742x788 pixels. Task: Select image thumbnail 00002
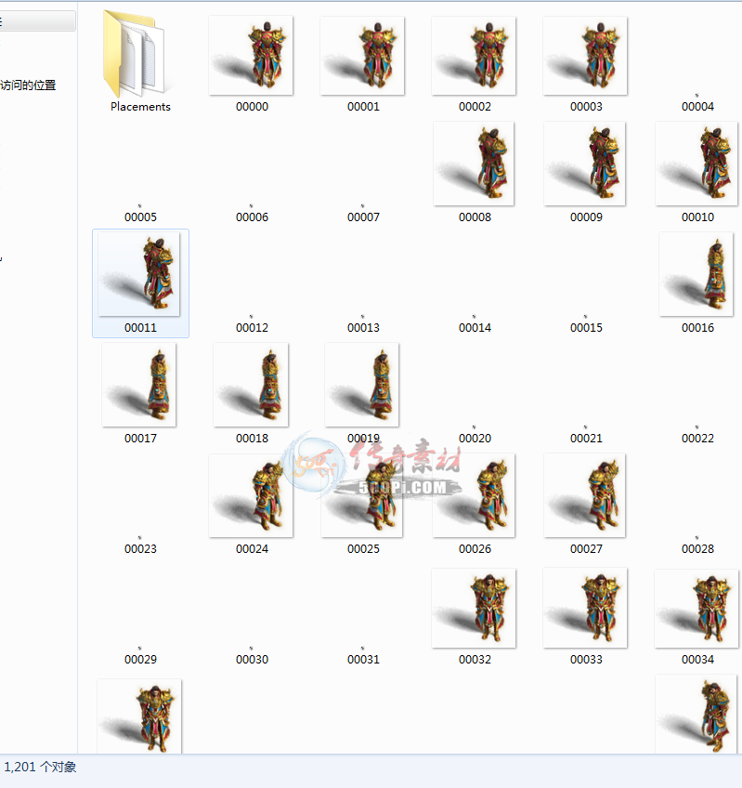(474, 55)
